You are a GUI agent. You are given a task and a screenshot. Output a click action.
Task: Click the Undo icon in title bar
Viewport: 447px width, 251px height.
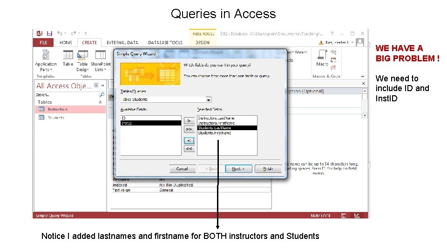pyautogui.click(x=60, y=33)
